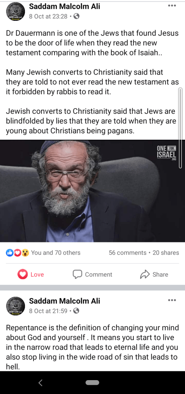Tap the second post's Saddam Malcolm Ali name
185x394 pixels.
pos(65,301)
